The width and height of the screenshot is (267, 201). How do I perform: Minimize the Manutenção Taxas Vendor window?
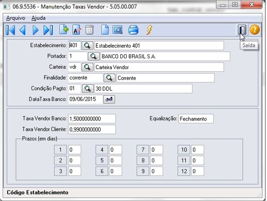(x=222, y=5)
